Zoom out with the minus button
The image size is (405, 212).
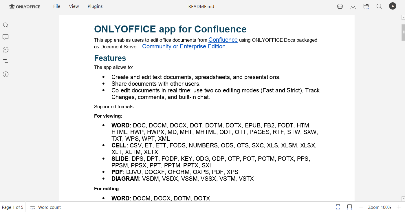pos(361,207)
